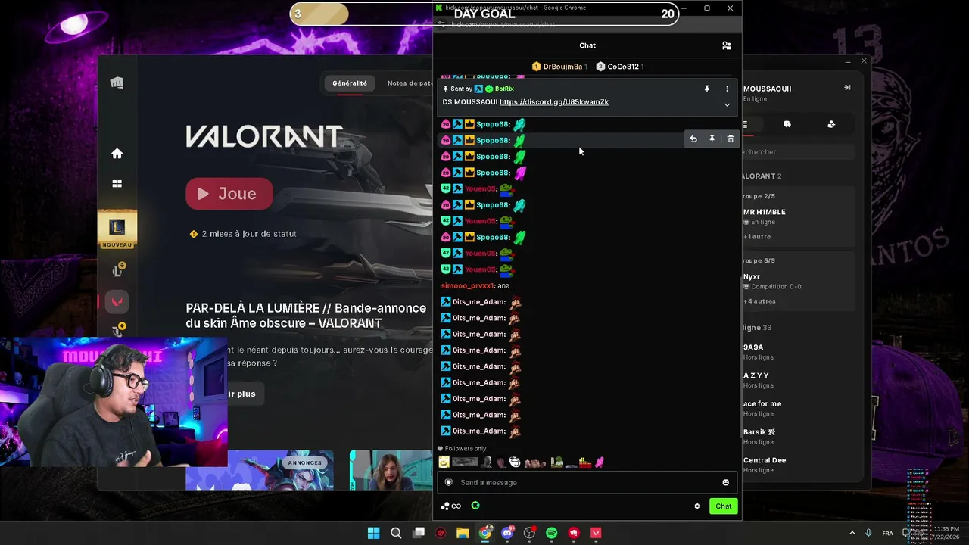Pin the hovered Spopo88 message
This screenshot has width=969, height=545.
(x=712, y=139)
